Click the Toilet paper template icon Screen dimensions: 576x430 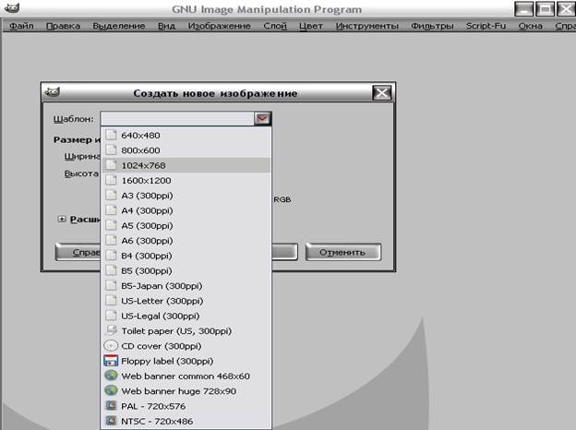click(x=111, y=330)
